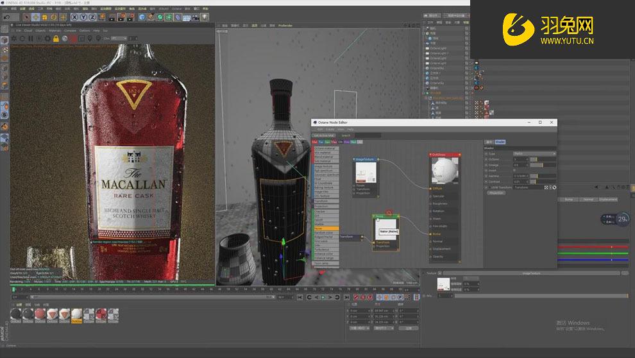This screenshot has width=635, height=358.
Task: Toggle the green Gen node filter
Action: point(328,142)
